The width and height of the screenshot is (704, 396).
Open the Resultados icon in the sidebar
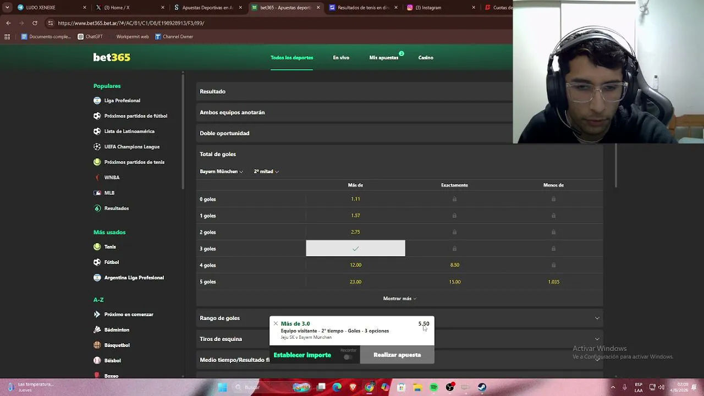coord(97,208)
